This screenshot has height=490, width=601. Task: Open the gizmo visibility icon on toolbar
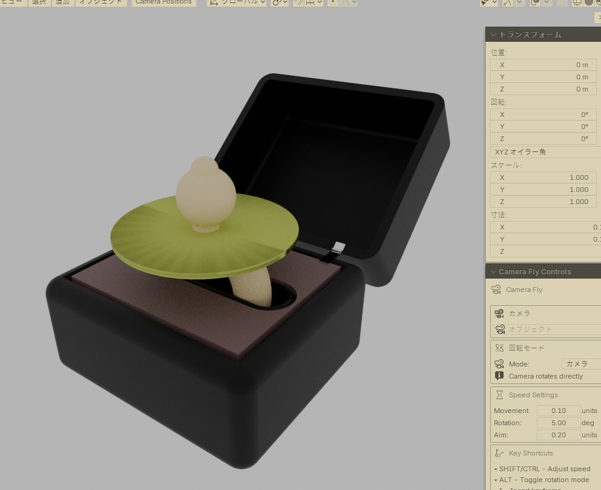507,3
